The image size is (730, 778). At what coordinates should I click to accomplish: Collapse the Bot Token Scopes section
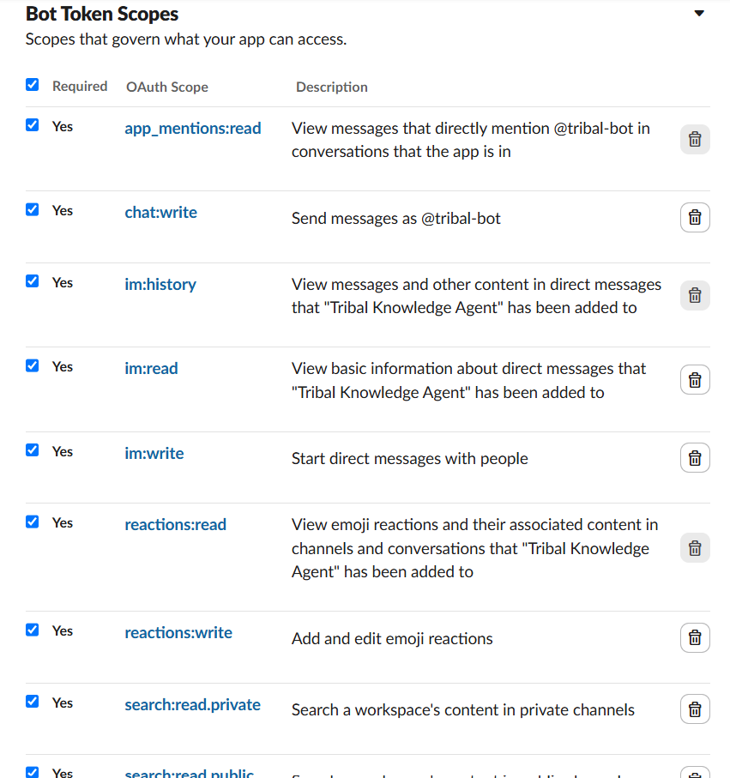pos(699,14)
